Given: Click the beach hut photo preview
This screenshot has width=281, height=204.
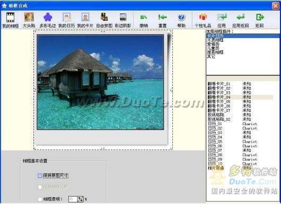Looking at the screenshot, I should coord(100,82).
